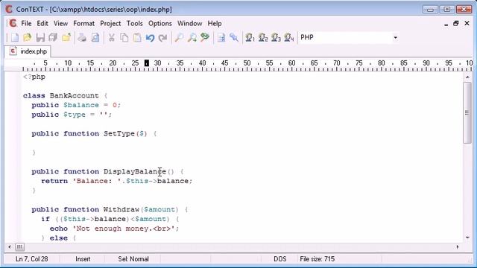Screen dimensions: 477x268
Task: Click the Save All toolbar icon
Action: pos(53,38)
